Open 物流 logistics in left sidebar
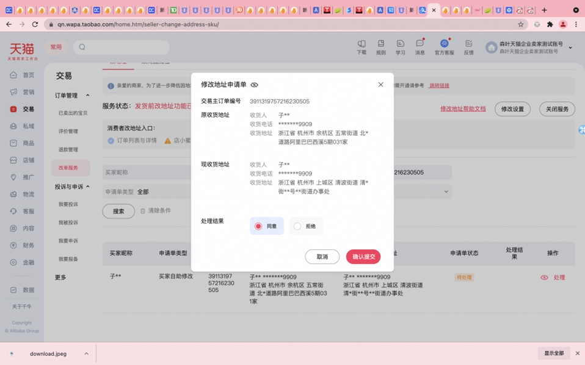 pos(22,194)
